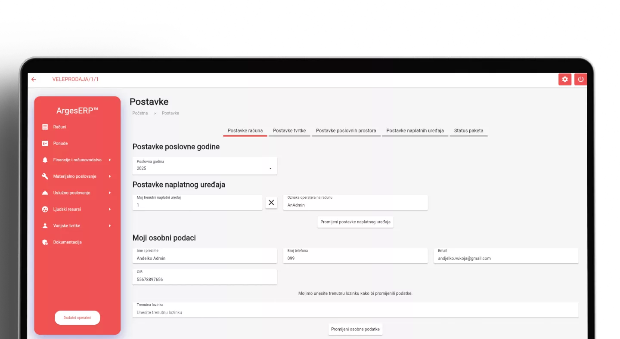Image resolution: width=620 pixels, height=339 pixels.
Task: Clear the current naplatni uređaj with X
Action: (271, 203)
